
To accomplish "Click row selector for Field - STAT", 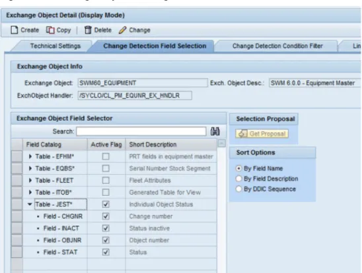I will (17, 253).
